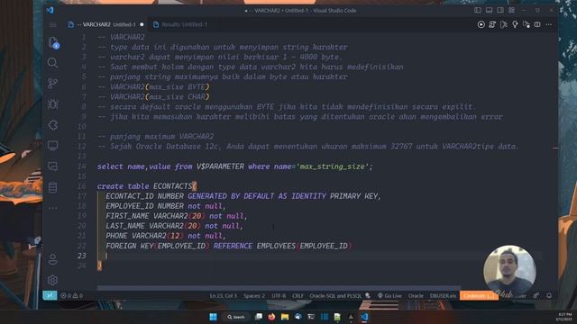Open the Source Control view
577x324 pixels.
click(x=52, y=84)
